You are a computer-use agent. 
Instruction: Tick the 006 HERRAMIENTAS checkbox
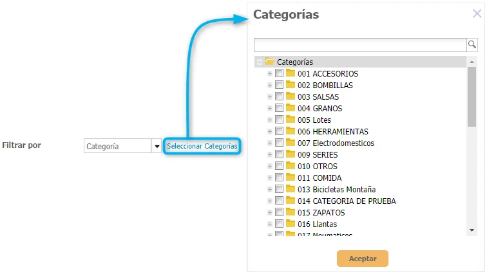pos(279,132)
